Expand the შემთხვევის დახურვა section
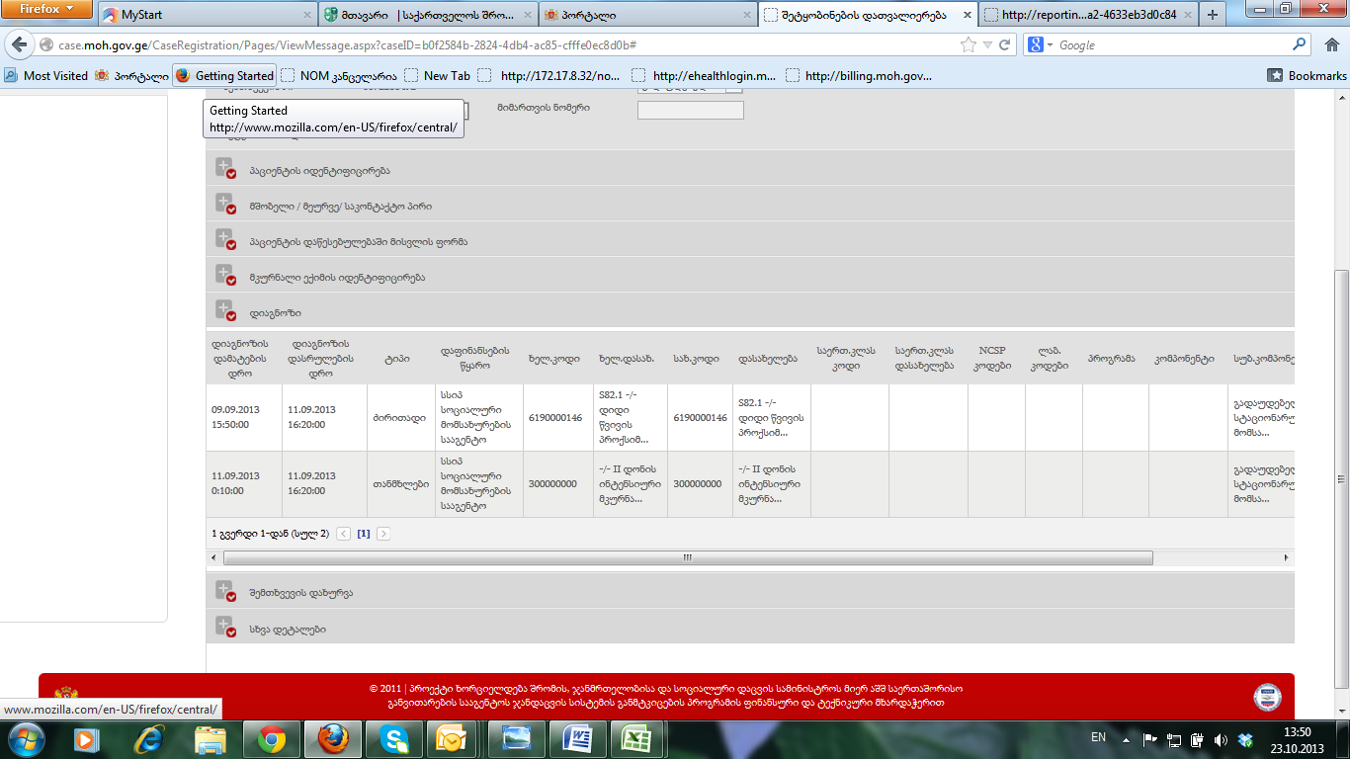1350x759 pixels. pos(225,592)
